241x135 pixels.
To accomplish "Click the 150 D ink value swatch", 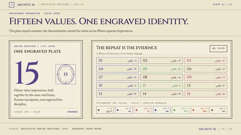I will click(162, 110).
